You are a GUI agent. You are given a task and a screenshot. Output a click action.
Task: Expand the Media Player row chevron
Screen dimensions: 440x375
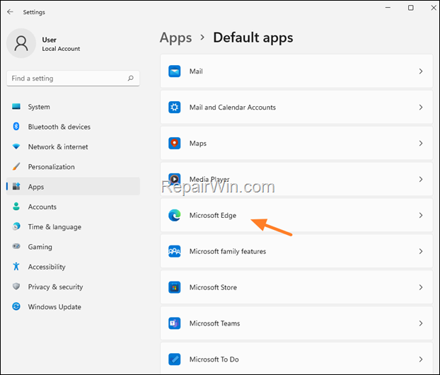coord(421,179)
